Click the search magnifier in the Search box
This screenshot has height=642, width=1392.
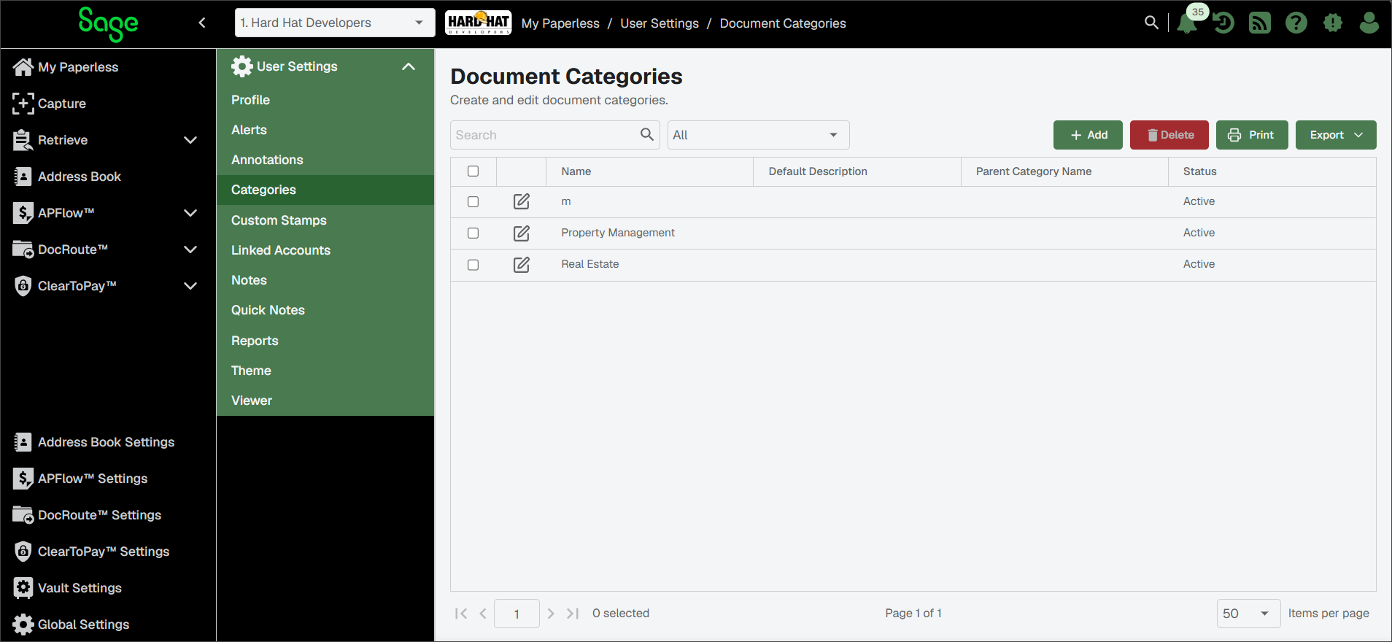[x=646, y=134]
